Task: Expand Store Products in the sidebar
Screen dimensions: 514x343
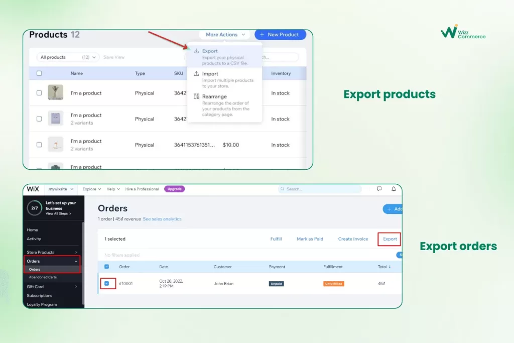Action: [52, 252]
